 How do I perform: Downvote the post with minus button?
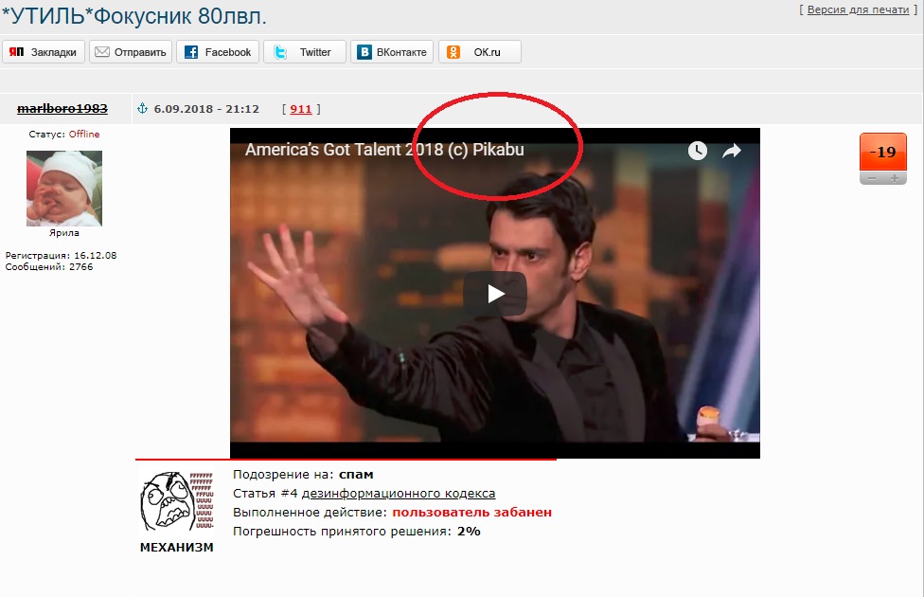click(872, 179)
